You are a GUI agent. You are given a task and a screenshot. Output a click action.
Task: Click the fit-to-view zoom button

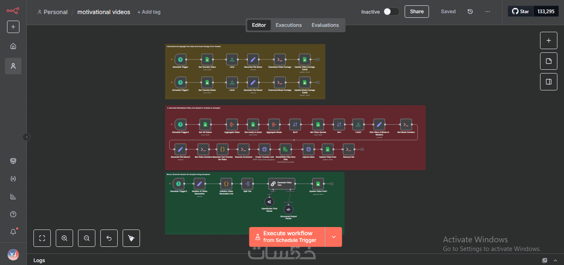pyautogui.click(x=42, y=238)
